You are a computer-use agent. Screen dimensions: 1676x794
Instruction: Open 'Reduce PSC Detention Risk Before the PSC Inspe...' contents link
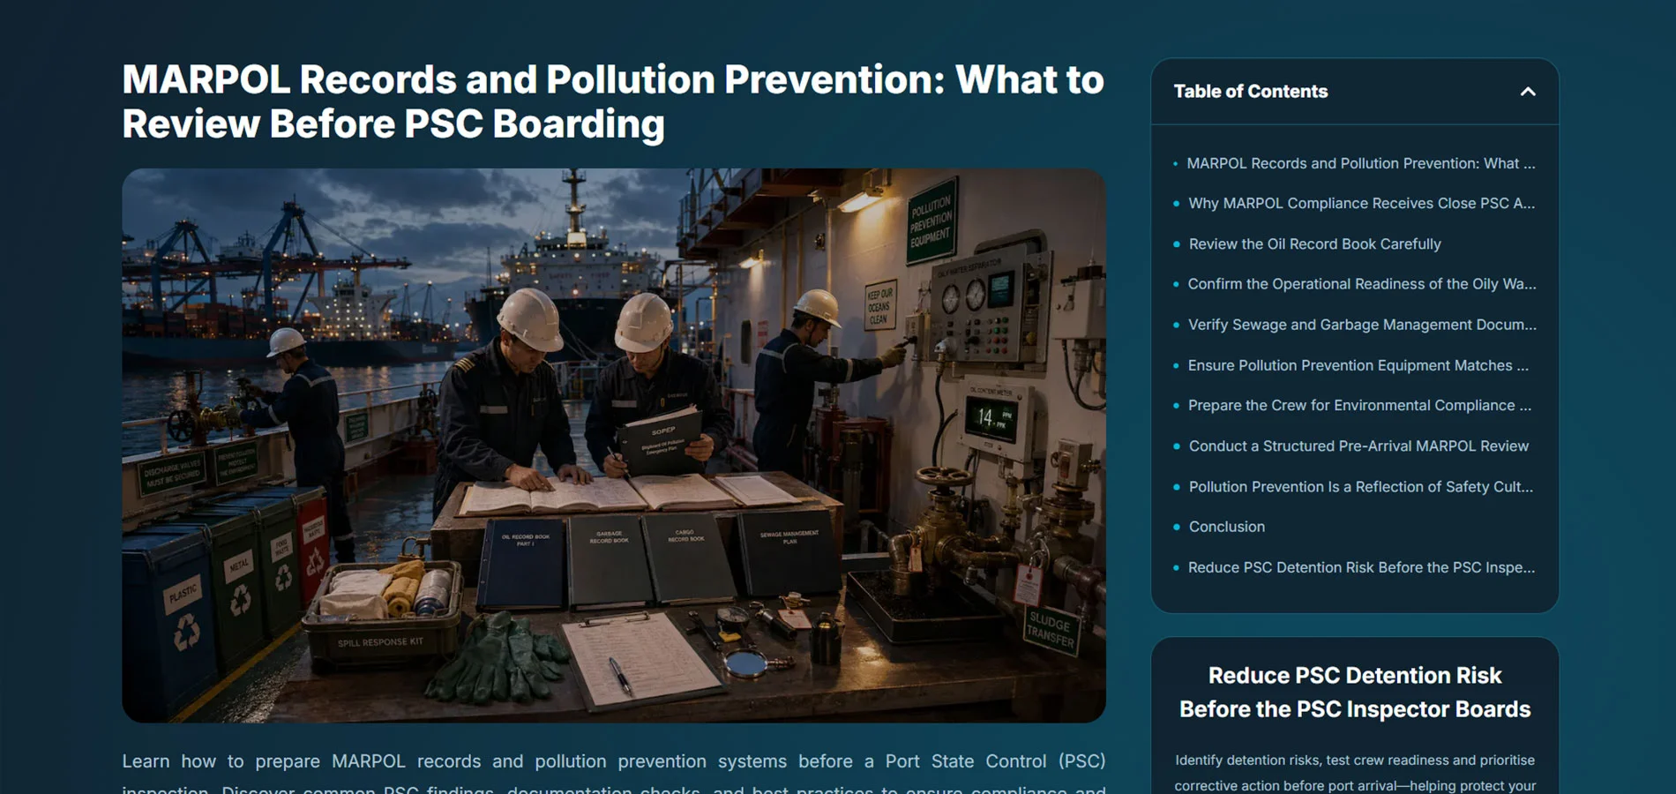pos(1362,567)
